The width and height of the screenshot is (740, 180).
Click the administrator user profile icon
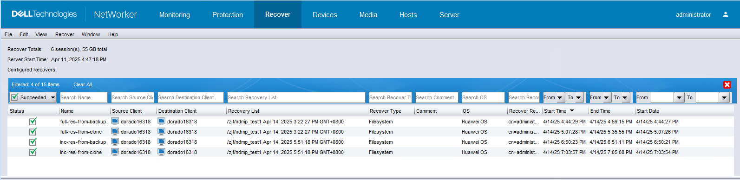(x=725, y=14)
